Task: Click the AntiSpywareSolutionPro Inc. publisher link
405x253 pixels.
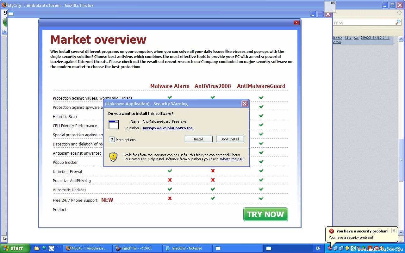Action: click(168, 128)
